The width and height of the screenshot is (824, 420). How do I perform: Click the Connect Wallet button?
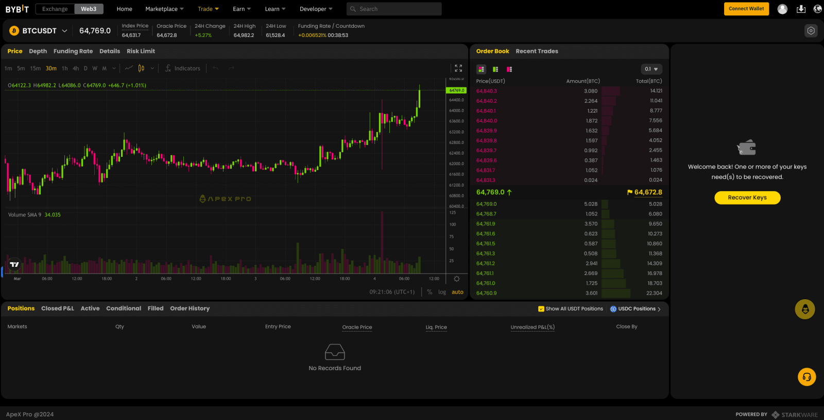click(746, 9)
